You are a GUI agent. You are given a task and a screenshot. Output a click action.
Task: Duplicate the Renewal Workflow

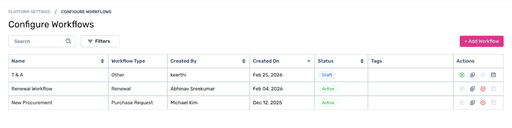[472, 89]
